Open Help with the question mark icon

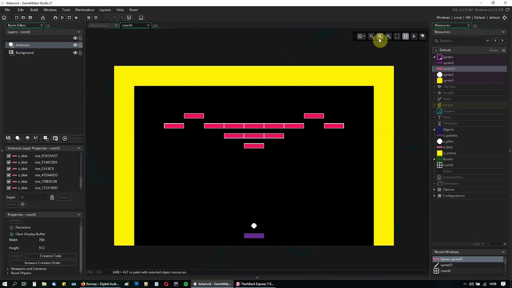(x=96, y=18)
